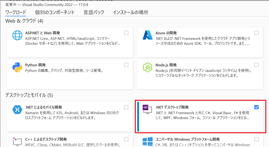Click the ASP.NET globe icon

click(x=17, y=35)
